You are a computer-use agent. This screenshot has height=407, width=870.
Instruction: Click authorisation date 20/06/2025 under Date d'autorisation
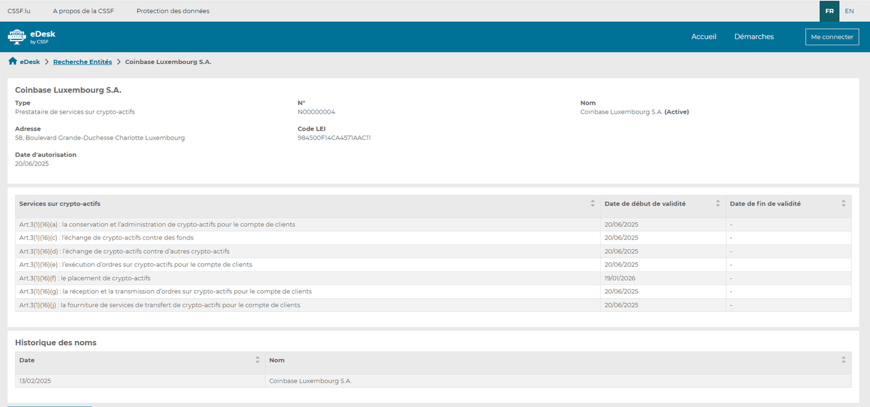[32, 164]
